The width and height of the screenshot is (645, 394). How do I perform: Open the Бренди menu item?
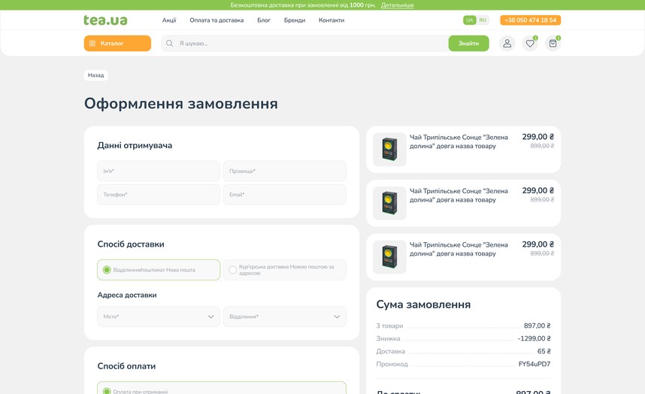tap(295, 20)
